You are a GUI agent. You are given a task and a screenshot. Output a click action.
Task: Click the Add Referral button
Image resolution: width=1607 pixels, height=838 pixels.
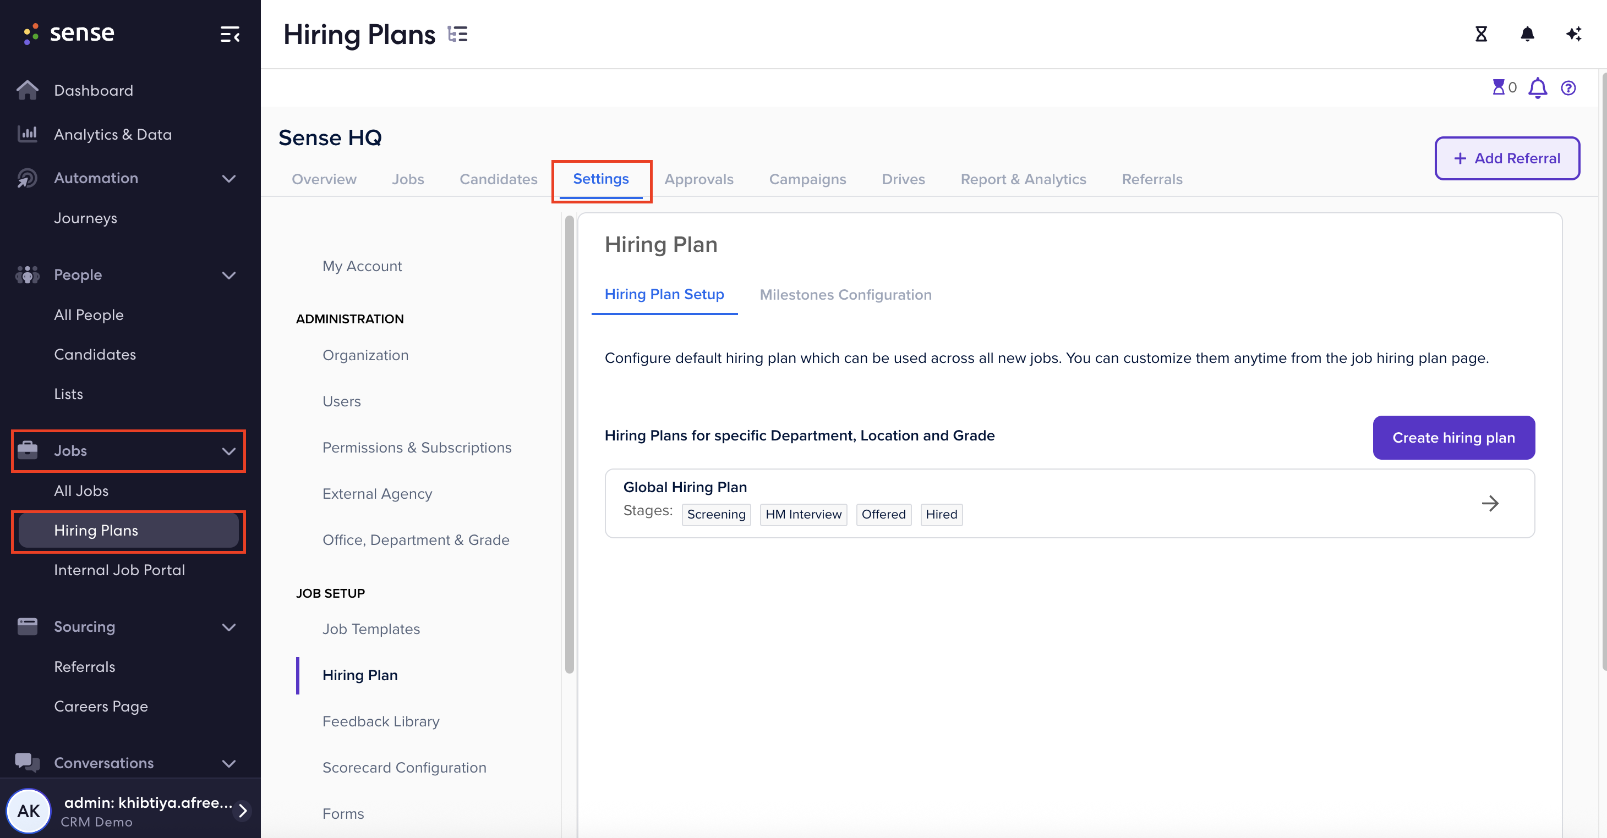pos(1507,158)
